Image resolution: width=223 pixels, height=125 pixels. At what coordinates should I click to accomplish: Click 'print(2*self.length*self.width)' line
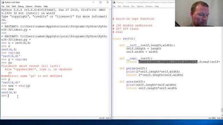coord(153,72)
